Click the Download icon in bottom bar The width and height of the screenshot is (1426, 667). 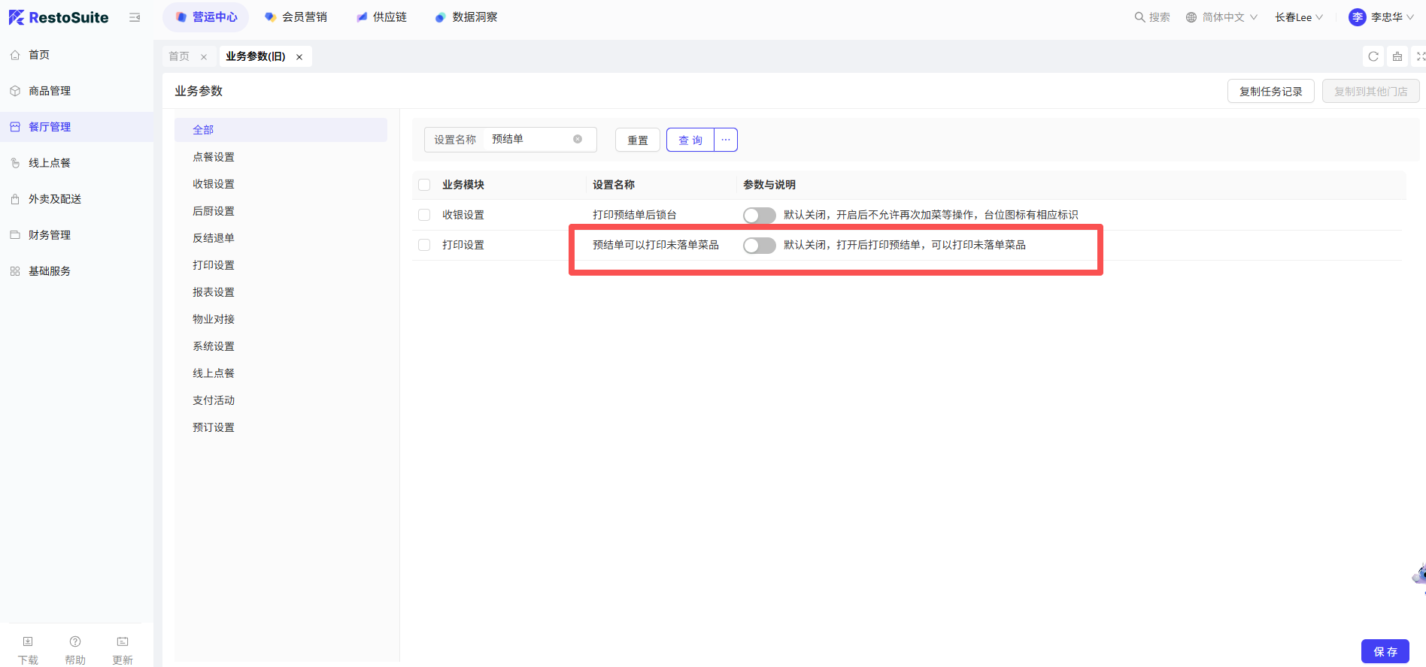28,642
